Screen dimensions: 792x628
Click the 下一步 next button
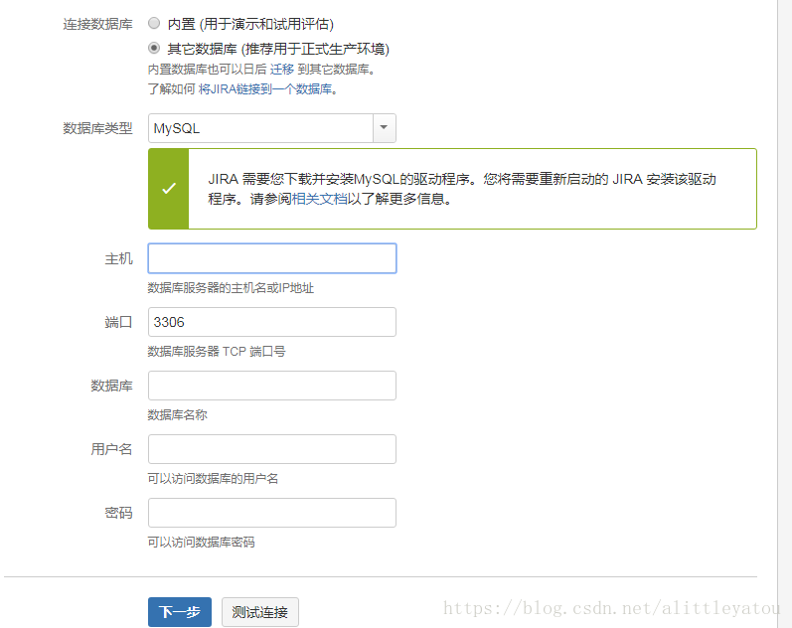click(x=180, y=612)
